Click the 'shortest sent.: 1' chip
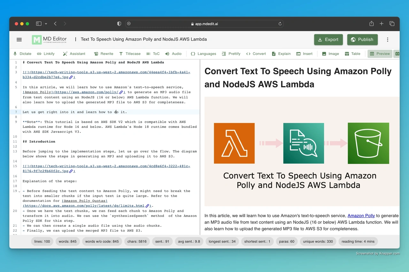The image size is (409, 272). (257, 241)
